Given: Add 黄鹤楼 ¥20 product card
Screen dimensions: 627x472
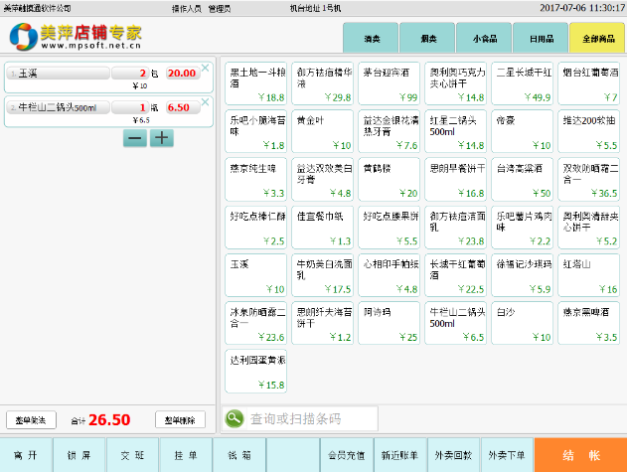Looking at the screenshot, I should 390,179.
